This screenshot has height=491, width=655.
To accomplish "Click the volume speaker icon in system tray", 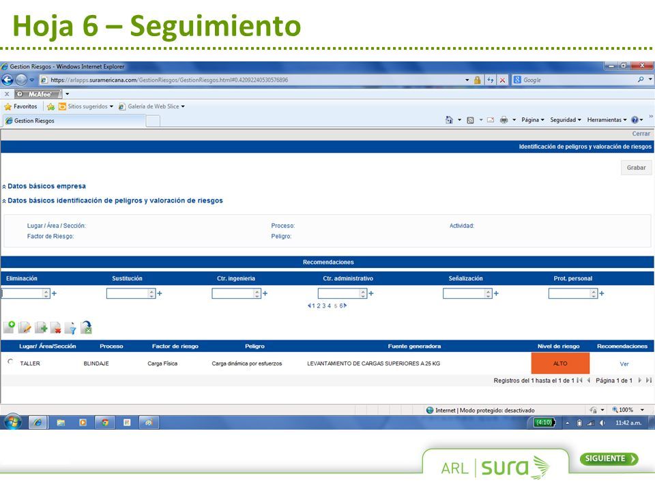I will point(602,423).
